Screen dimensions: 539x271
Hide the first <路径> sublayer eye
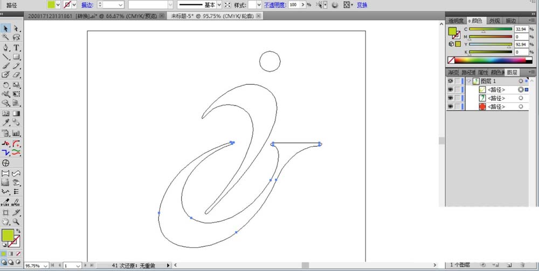point(450,89)
